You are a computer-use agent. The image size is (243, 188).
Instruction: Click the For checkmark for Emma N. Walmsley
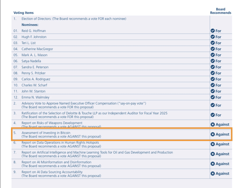tap(213, 97)
